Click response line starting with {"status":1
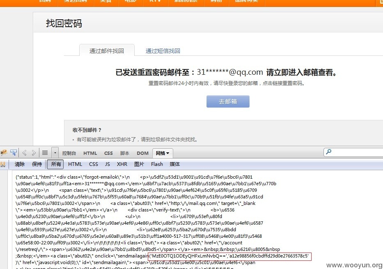Image resolution: width=383 pixels, height=269 pixels. (x=134, y=177)
